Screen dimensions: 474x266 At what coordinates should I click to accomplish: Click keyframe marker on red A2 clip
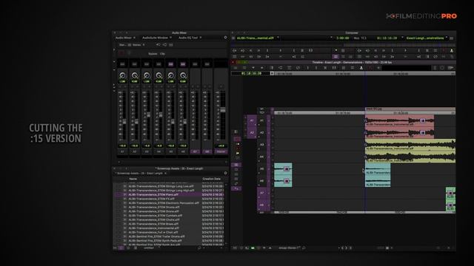coord(423,133)
